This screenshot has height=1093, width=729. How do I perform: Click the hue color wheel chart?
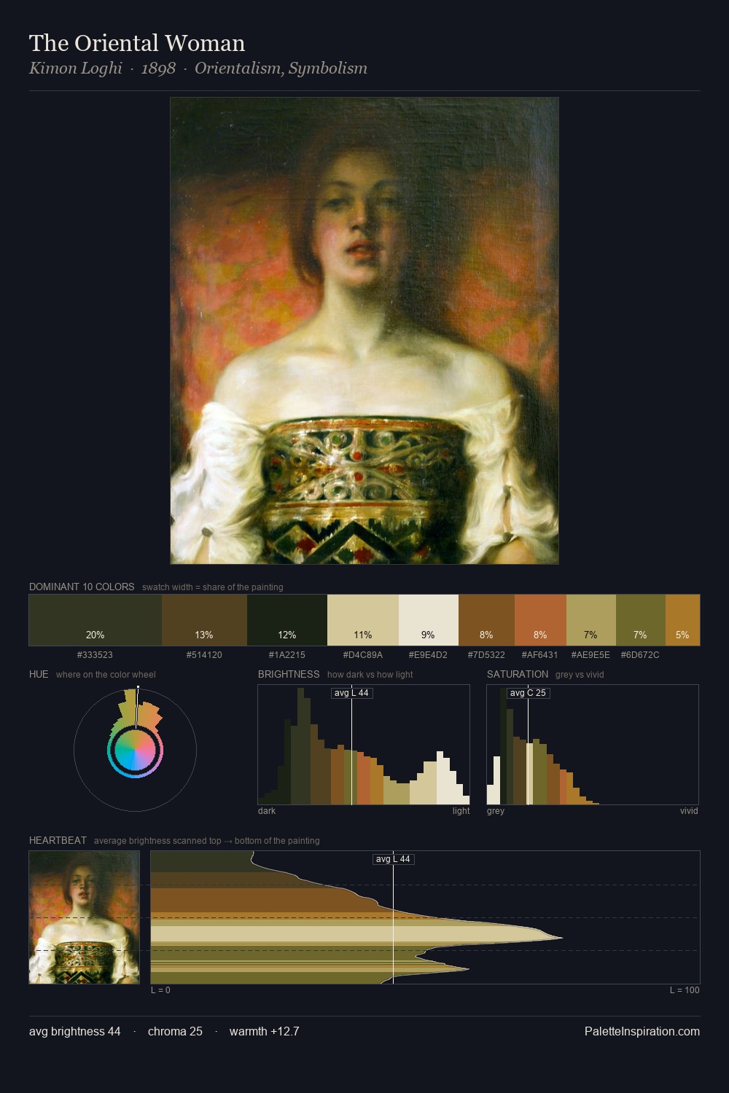[x=135, y=750]
